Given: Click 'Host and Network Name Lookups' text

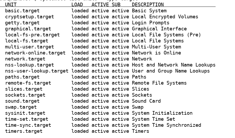Looking at the screenshot, I should point(174,65).
